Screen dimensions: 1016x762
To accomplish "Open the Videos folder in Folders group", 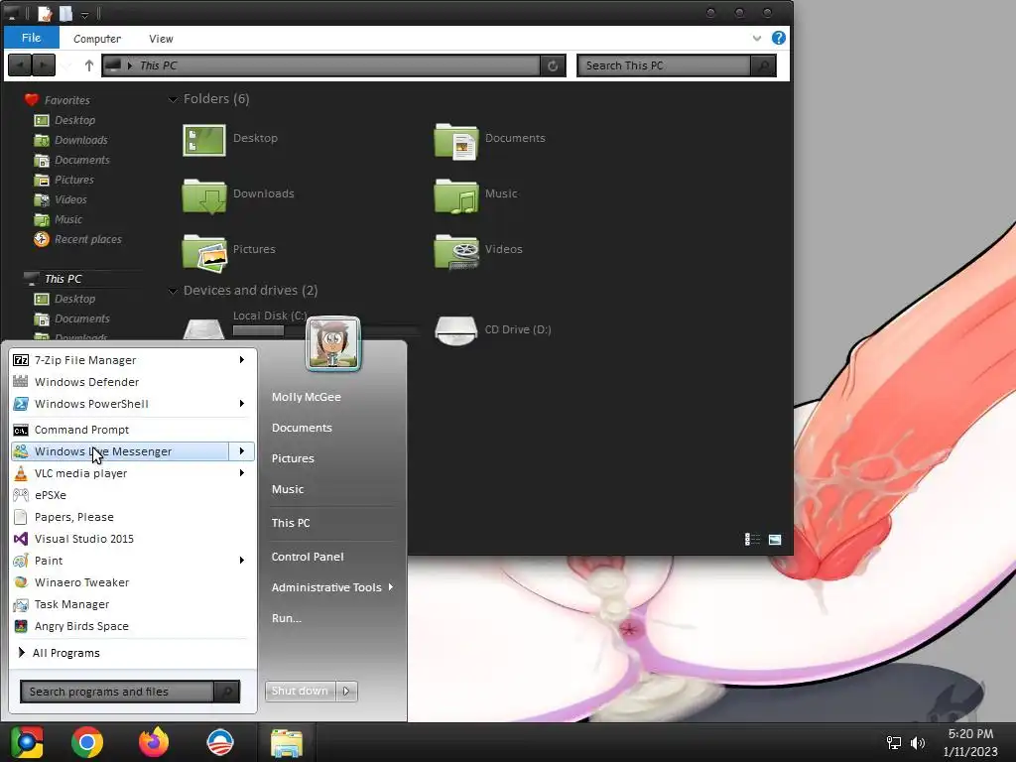I will 478,251.
